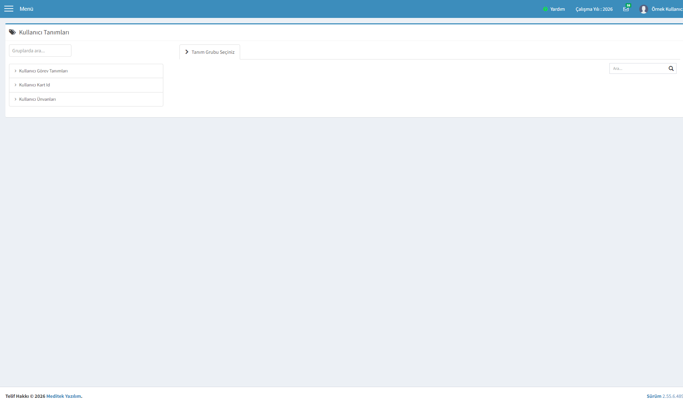
Task: Click the tags icon beside Kullanıcı Tanımları
Action: [13, 32]
